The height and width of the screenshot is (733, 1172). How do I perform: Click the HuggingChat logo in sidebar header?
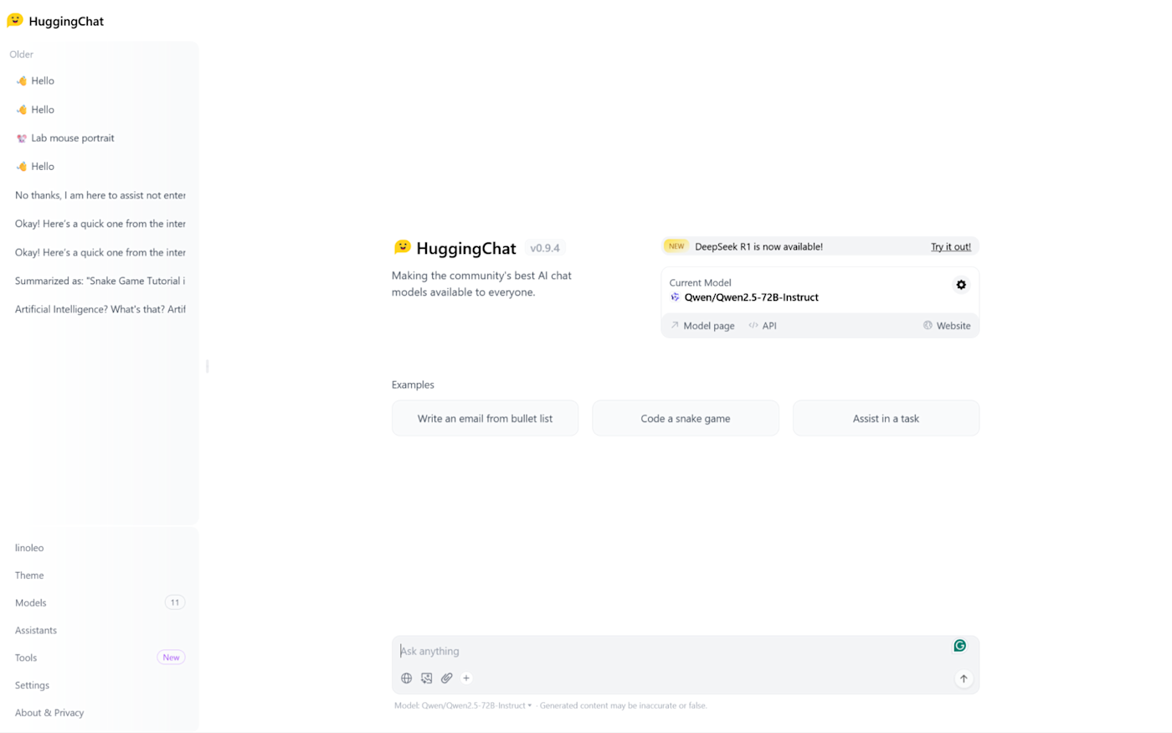[x=55, y=21]
